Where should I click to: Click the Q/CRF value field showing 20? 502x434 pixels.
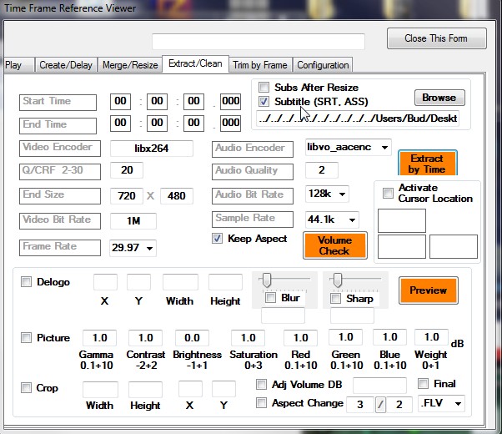127,170
